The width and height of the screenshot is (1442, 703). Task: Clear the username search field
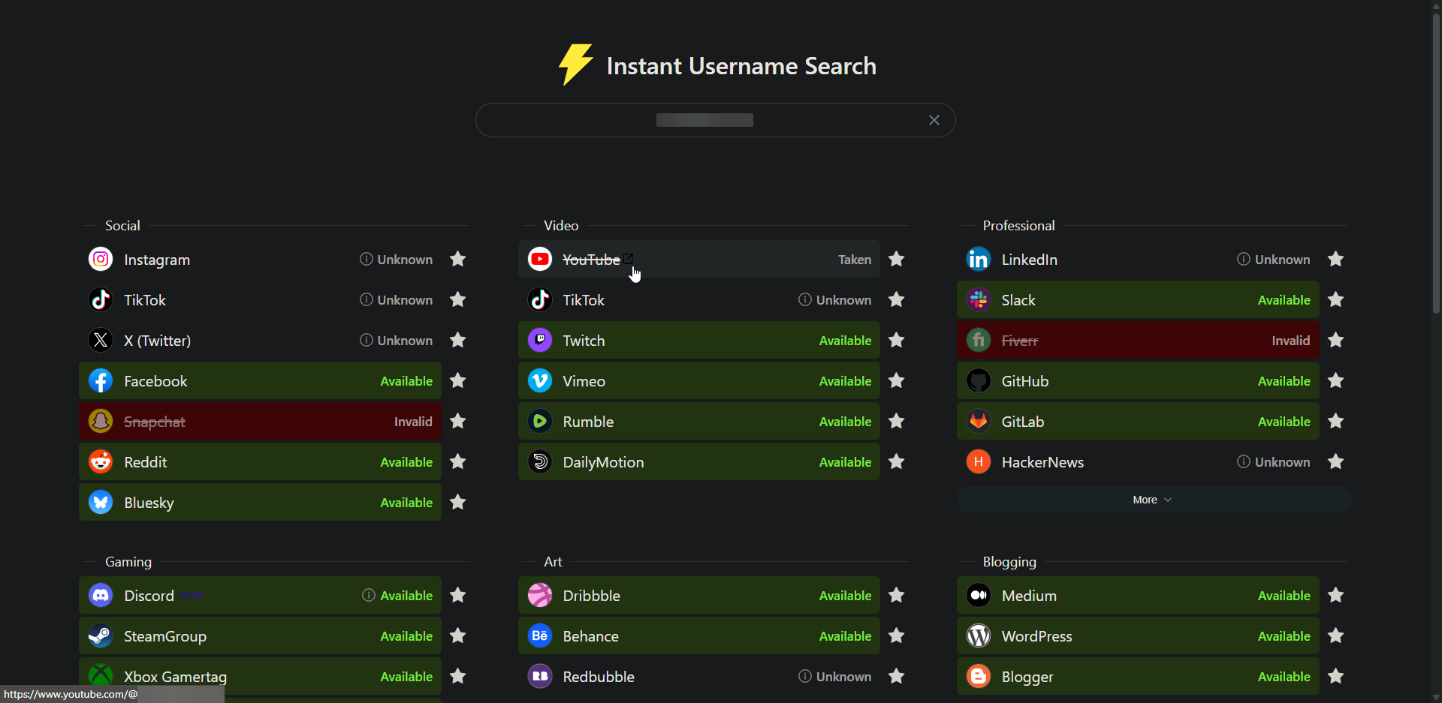[x=934, y=120]
